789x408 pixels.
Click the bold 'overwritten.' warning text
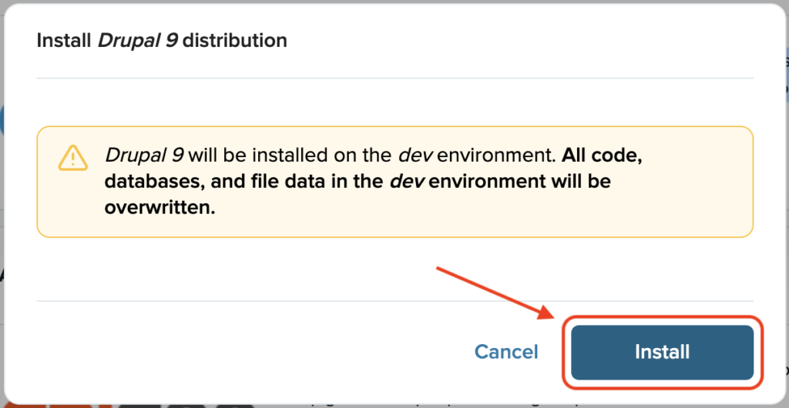pos(160,208)
